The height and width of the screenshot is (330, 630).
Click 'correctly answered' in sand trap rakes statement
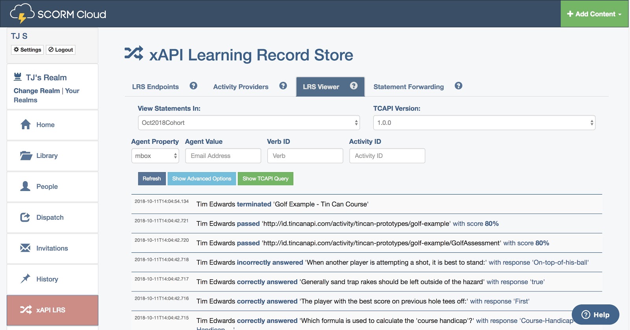pyautogui.click(x=267, y=282)
